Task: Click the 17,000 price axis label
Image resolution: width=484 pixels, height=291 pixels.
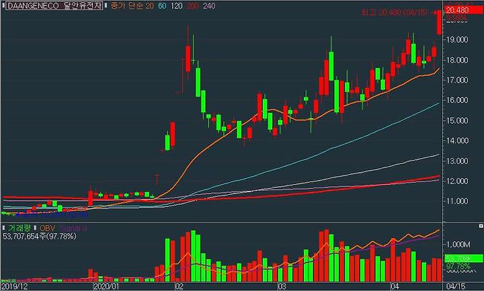Action: 457,80
